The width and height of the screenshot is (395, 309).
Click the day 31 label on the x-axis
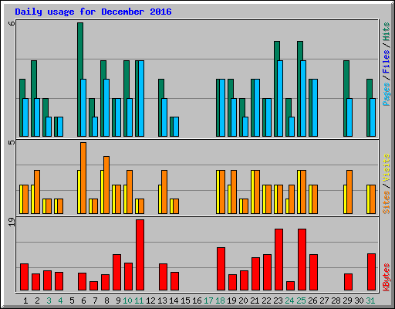coord(370,301)
